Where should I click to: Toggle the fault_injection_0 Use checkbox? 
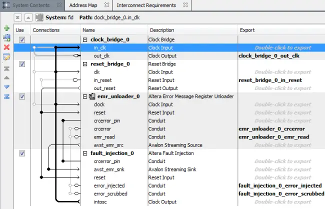[22, 153]
